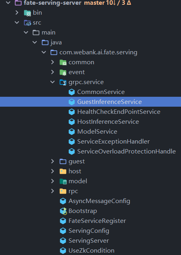
Task: Click the CommonService class icon
Action: 72,92
